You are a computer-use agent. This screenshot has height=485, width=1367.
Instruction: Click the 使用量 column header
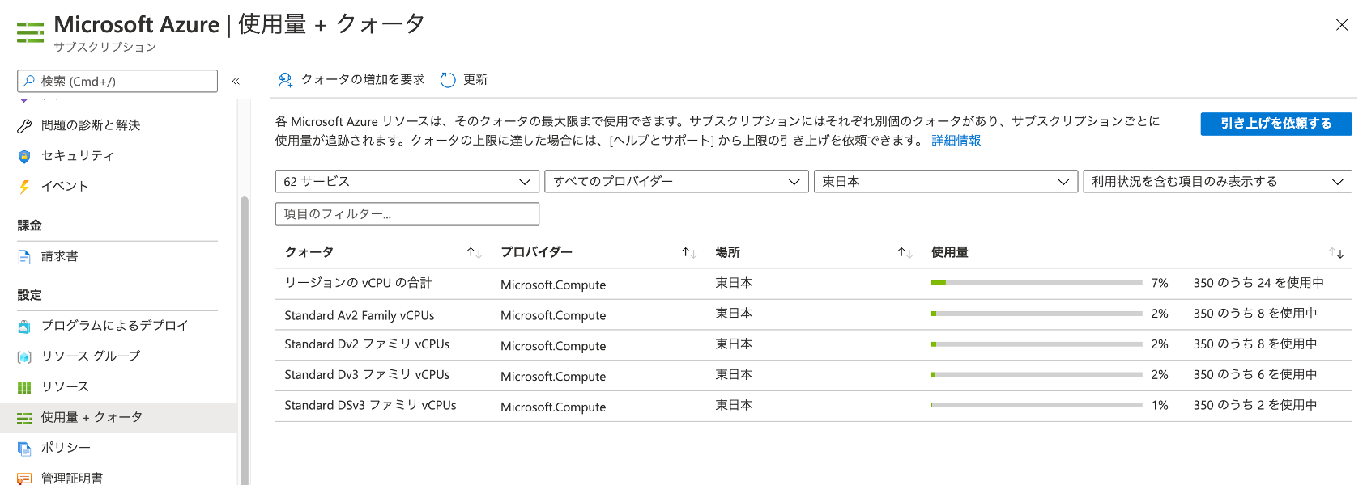point(949,252)
